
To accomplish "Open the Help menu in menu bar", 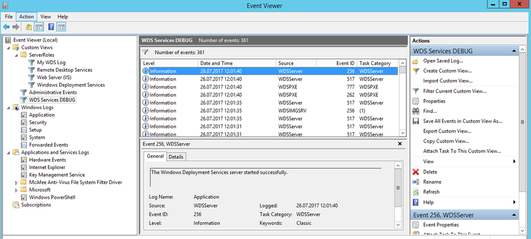I will 63,16.
